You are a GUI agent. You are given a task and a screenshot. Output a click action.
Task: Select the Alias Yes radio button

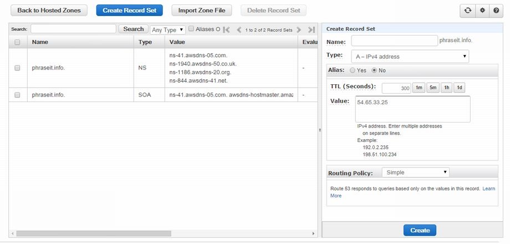[353, 70]
